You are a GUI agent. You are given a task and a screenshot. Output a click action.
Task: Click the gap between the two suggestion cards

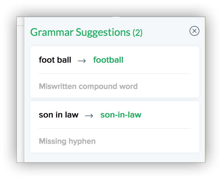115,99
